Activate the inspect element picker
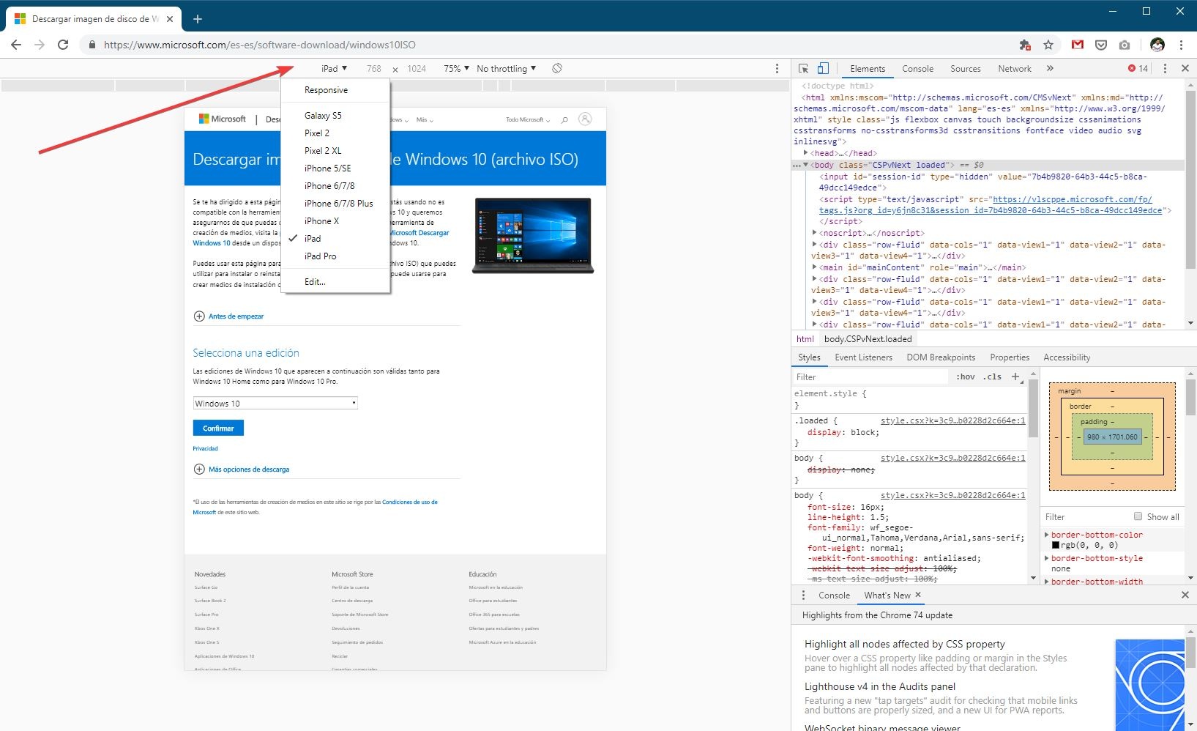Image resolution: width=1197 pixels, height=731 pixels. (803, 68)
